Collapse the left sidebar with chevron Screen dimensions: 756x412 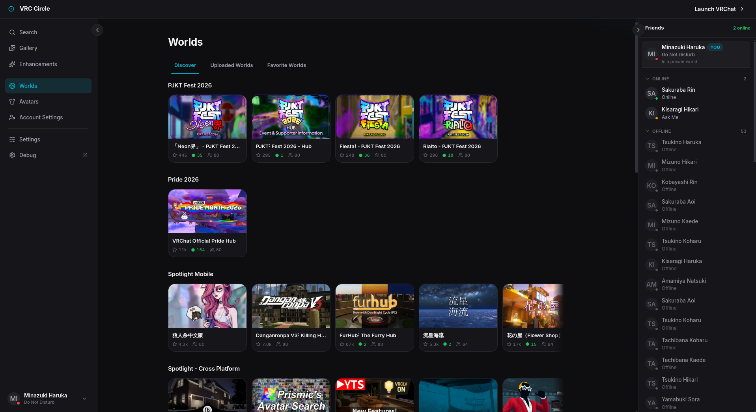click(97, 30)
